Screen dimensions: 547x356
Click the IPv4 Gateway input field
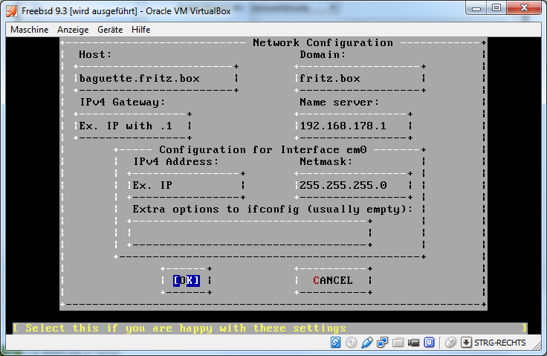[x=133, y=126]
